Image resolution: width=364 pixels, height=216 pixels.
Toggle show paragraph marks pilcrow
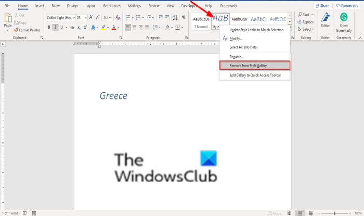pyautogui.click(x=184, y=17)
